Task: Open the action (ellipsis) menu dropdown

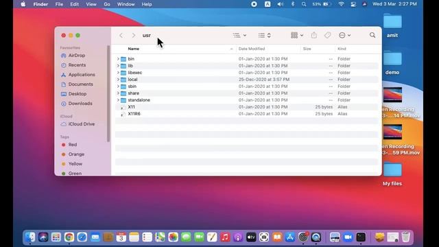Action: [344, 35]
